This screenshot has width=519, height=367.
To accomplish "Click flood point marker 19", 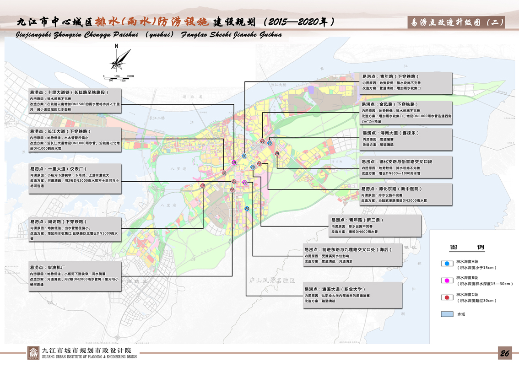I will click(234, 162).
